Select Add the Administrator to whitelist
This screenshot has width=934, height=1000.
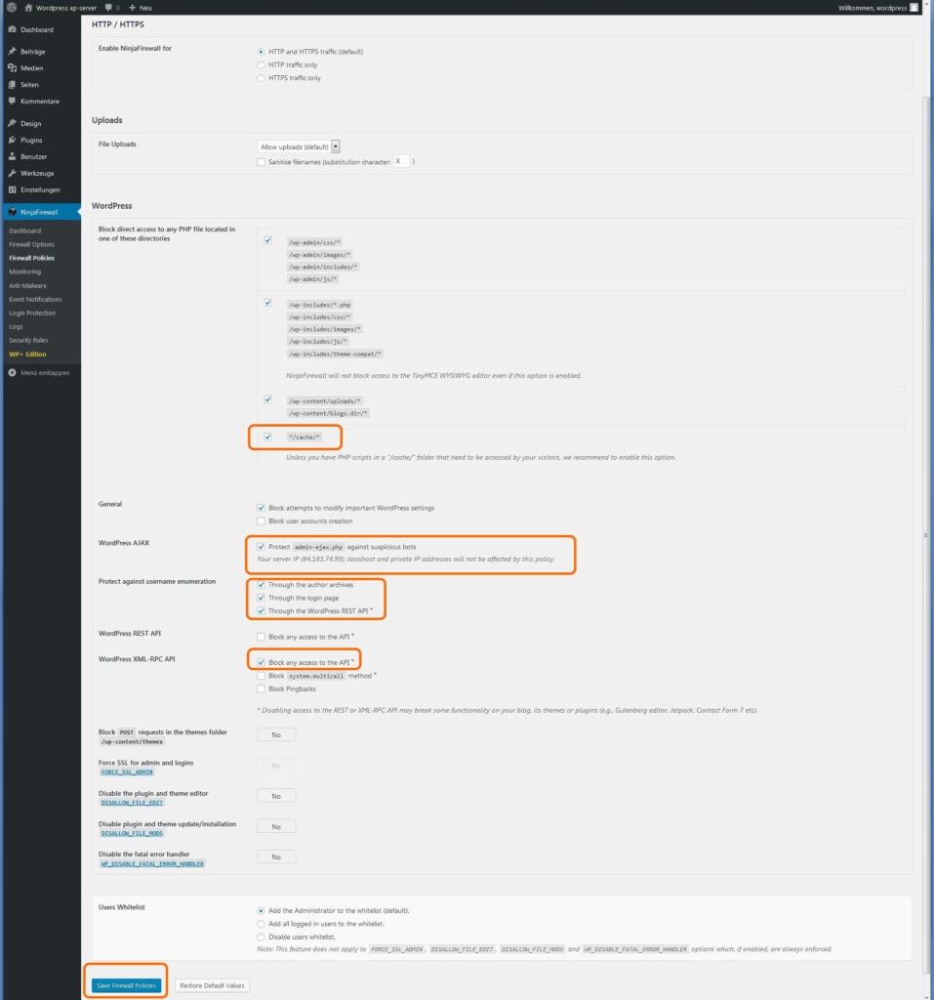tap(261, 911)
